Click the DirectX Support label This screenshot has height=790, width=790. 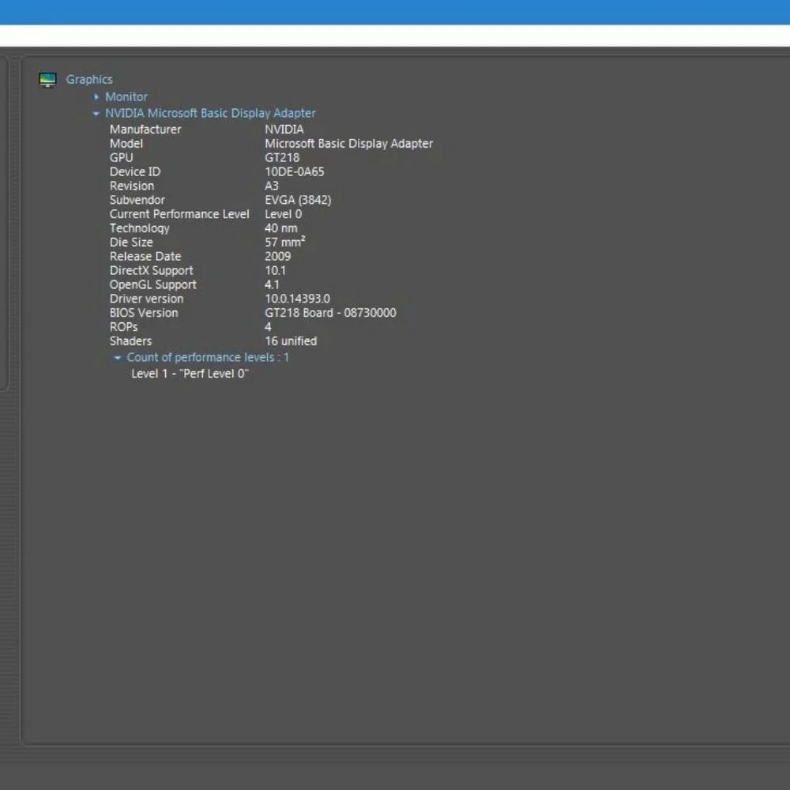(x=151, y=270)
